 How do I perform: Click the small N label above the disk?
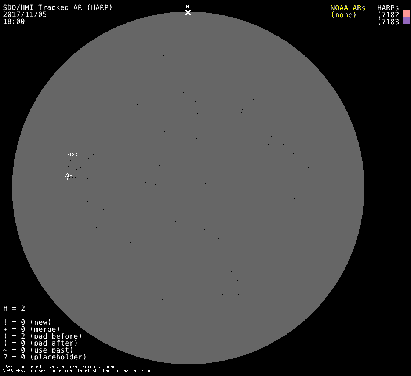[188, 7]
